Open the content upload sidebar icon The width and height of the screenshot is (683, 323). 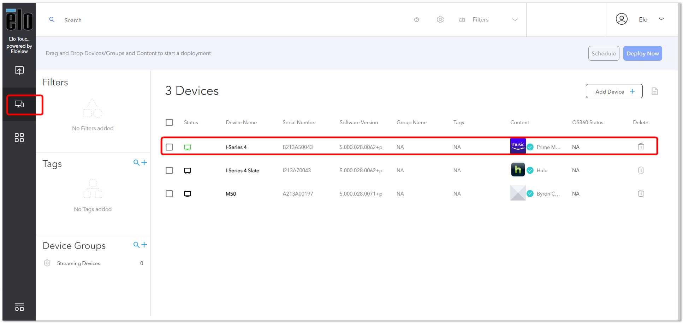pos(19,71)
